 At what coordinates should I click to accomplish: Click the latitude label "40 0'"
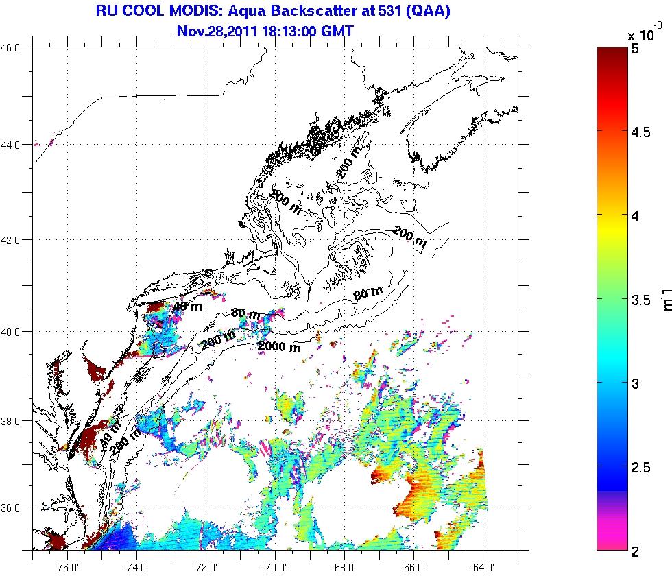[12, 332]
